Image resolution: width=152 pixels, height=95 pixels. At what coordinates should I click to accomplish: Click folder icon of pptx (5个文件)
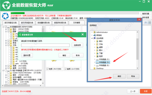(14, 64)
